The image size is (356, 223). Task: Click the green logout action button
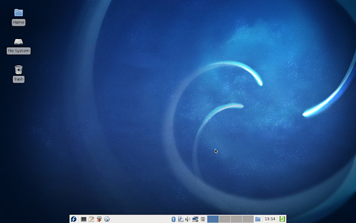point(282,219)
